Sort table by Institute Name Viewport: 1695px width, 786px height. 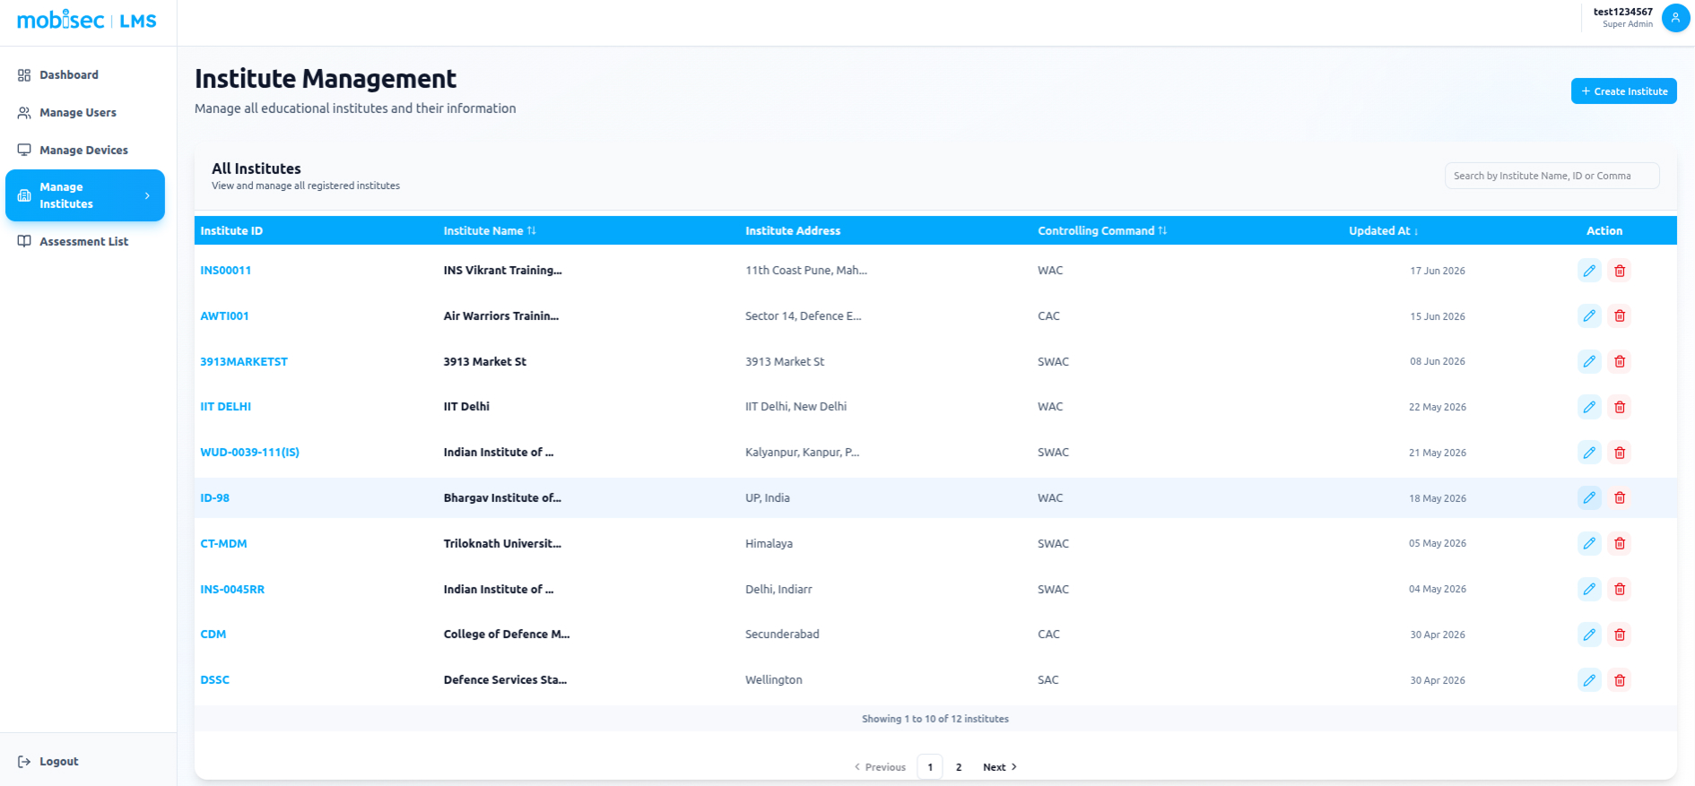490,230
